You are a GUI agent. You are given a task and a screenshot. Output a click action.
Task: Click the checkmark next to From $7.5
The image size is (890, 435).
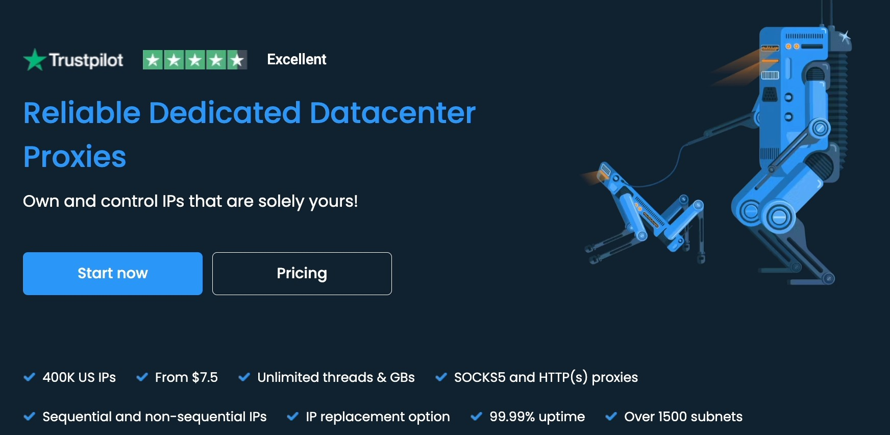142,377
